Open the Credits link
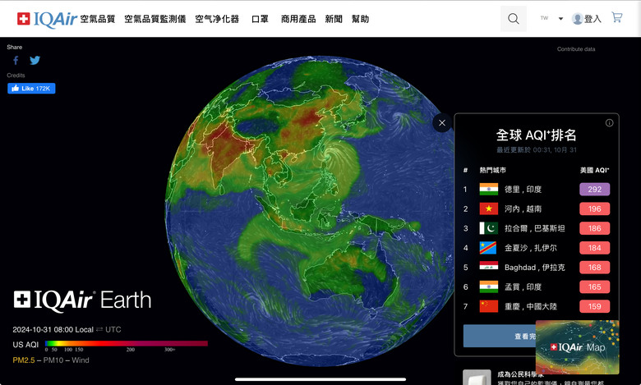The width and height of the screenshot is (641, 385). 16,76
